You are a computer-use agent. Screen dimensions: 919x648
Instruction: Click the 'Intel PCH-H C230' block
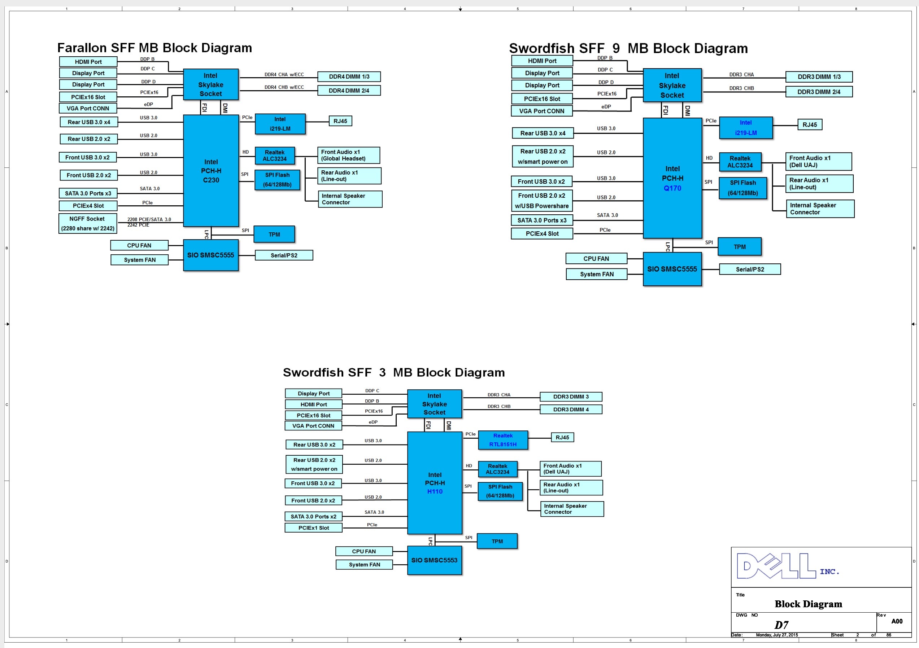[211, 171]
